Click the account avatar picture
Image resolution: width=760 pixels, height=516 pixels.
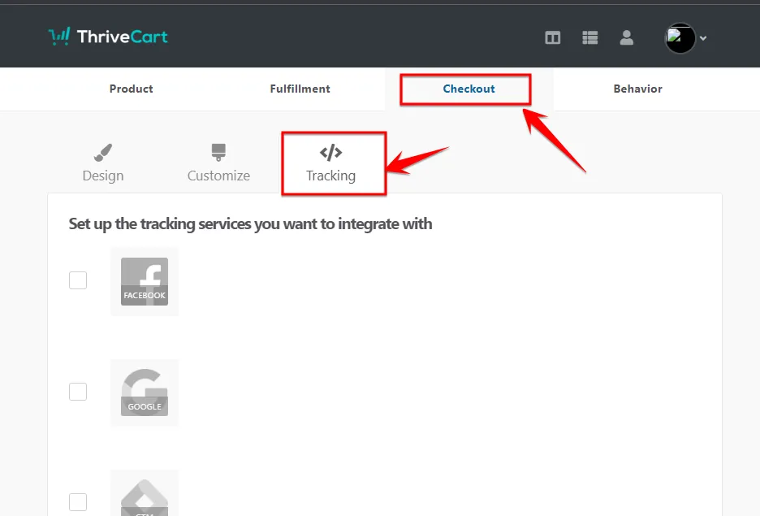point(680,38)
